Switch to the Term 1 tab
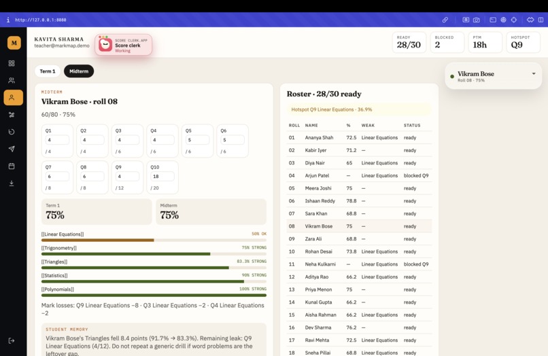 pos(48,71)
